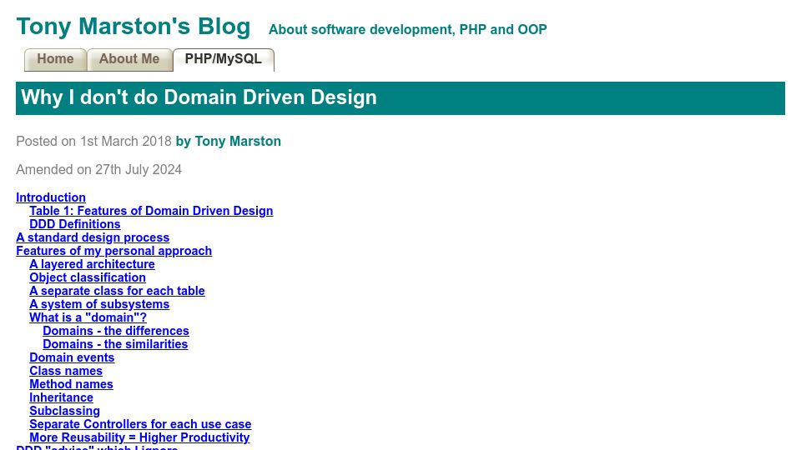Visit More Reusability = Higher Productivity link
The width and height of the screenshot is (801, 450).
tap(139, 437)
